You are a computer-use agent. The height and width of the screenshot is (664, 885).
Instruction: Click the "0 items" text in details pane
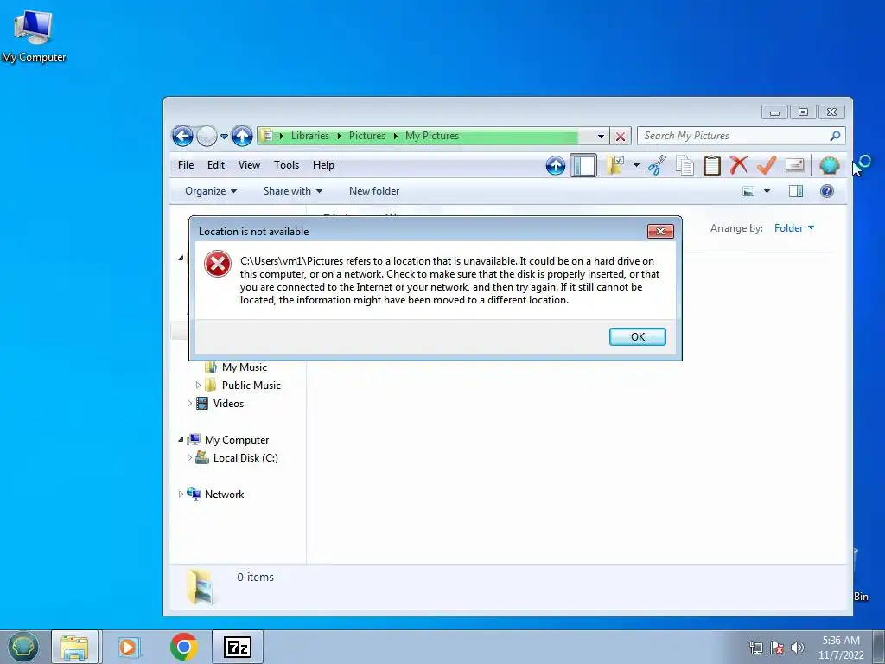[x=255, y=577]
